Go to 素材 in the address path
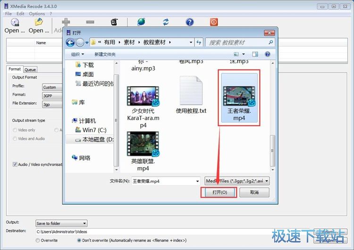The image size is (354, 250). point(129,42)
